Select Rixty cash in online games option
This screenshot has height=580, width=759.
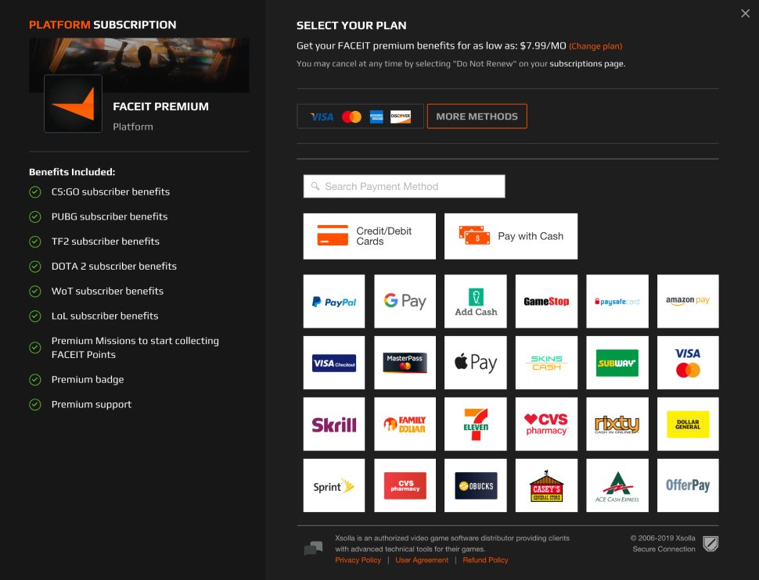pos(617,424)
